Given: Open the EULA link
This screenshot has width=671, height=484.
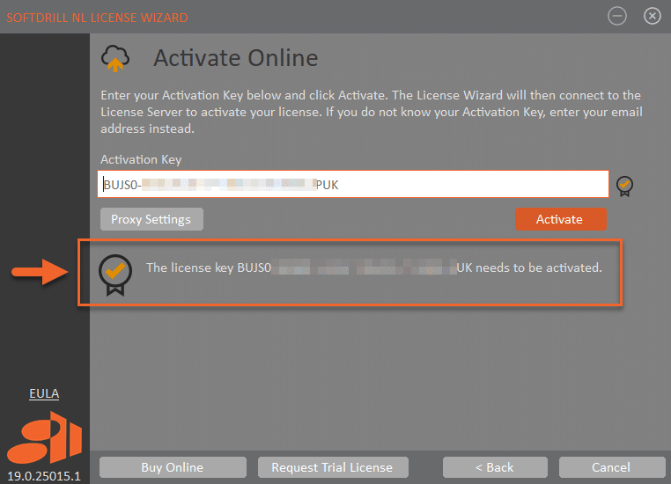Looking at the screenshot, I should (x=44, y=393).
